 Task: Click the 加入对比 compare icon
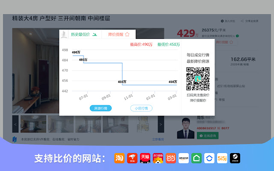tap(222, 21)
